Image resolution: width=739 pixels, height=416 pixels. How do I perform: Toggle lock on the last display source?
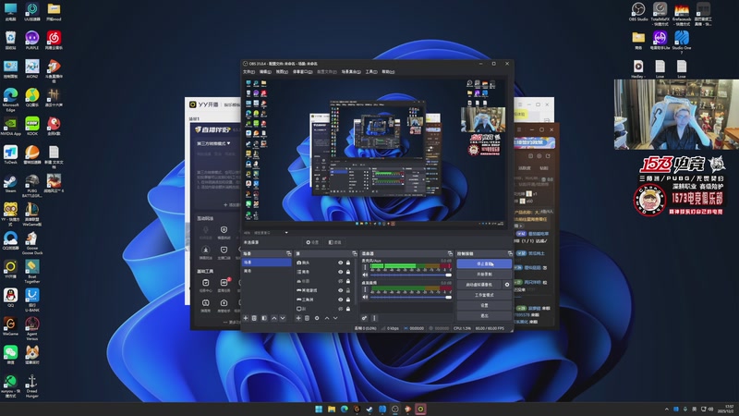348,309
